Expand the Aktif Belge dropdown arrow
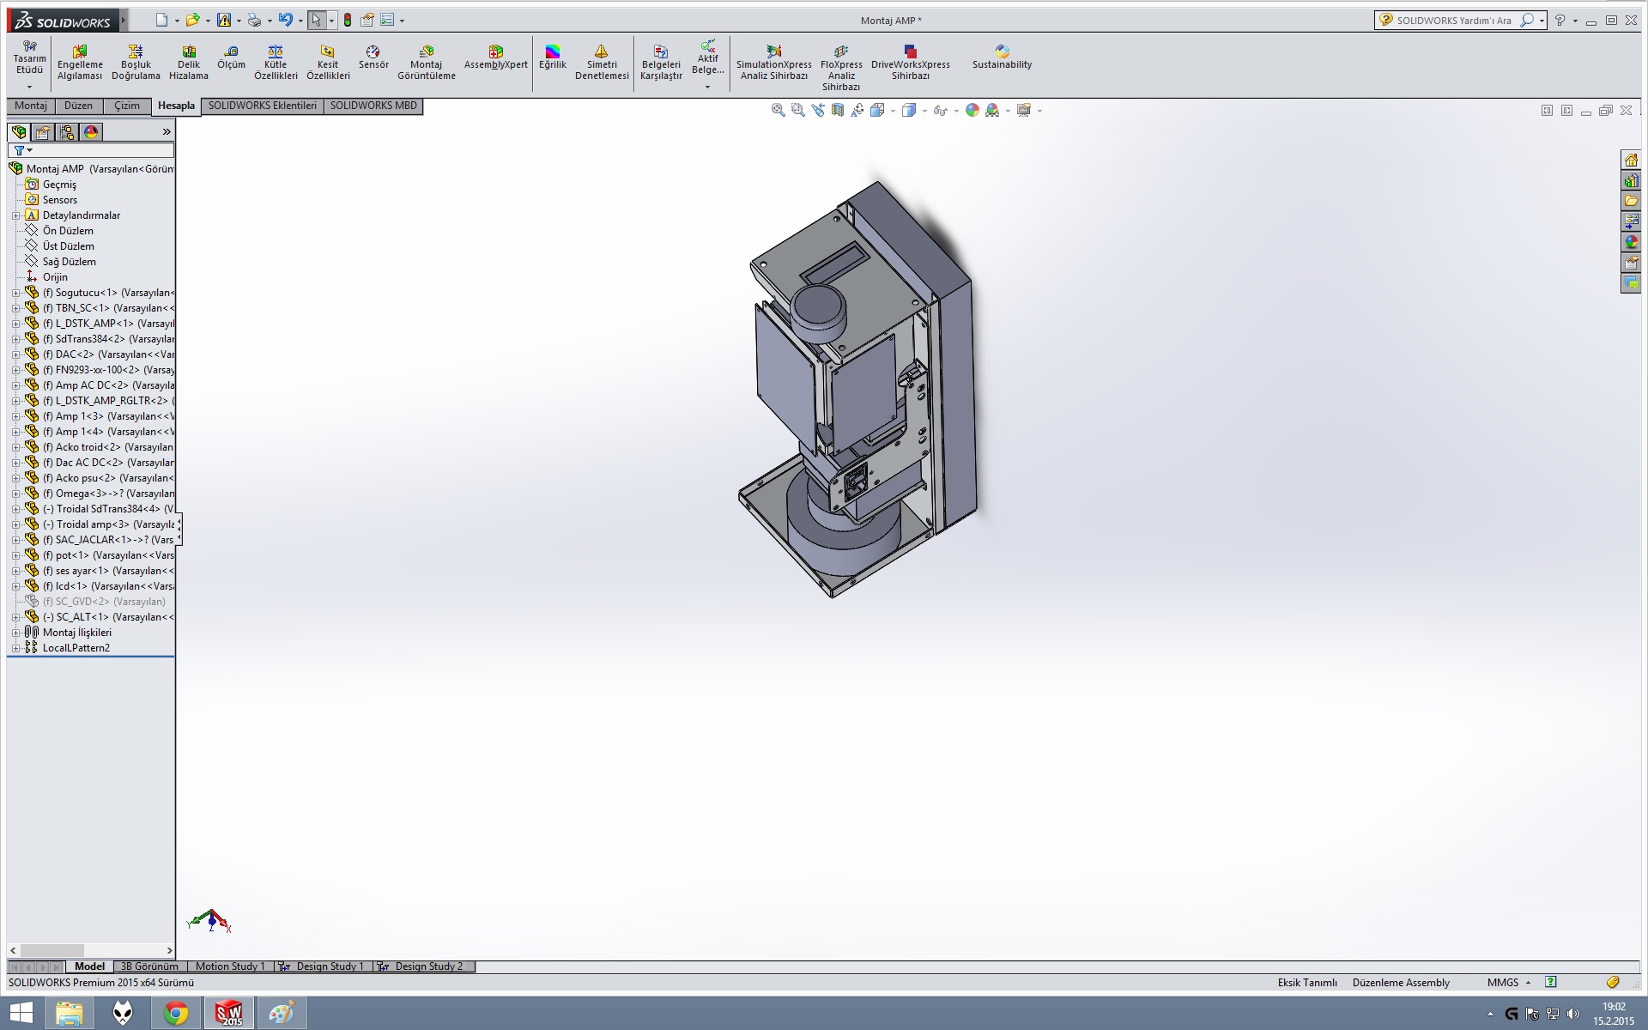 click(707, 87)
